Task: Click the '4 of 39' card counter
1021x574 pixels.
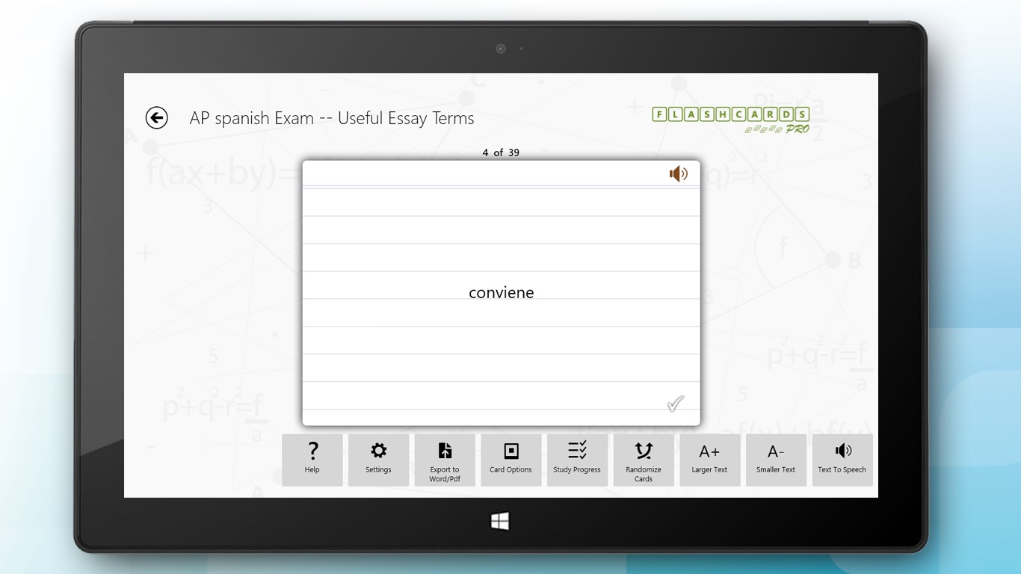Action: [x=501, y=152]
